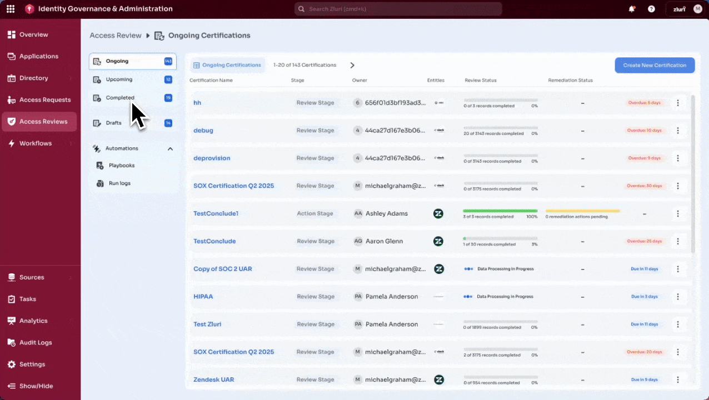Open more options for hh certification
This screenshot has height=400, width=709.
point(678,103)
